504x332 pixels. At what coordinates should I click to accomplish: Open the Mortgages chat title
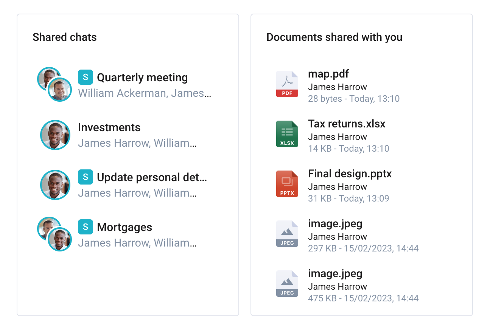tap(124, 227)
